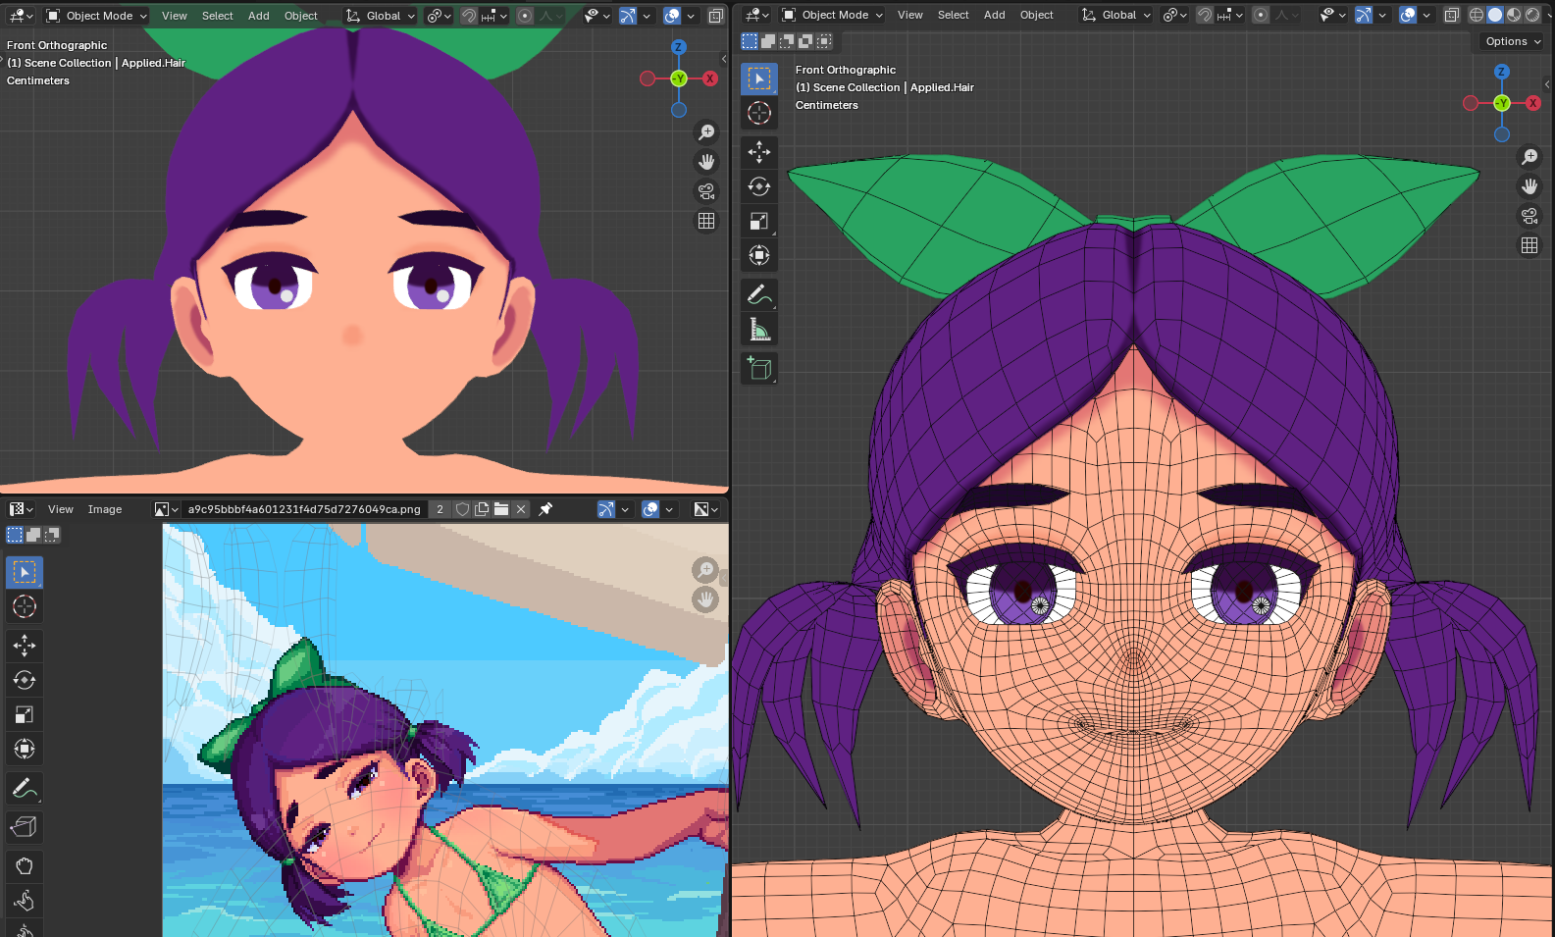The image size is (1555, 937).
Task: Choose the Add Cube tool
Action: point(758,368)
